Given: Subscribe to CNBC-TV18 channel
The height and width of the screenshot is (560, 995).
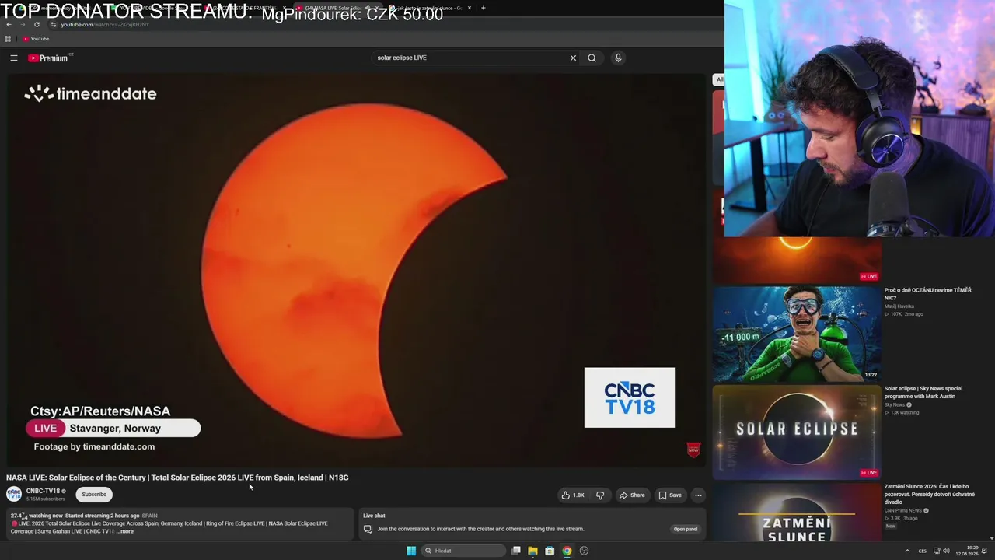Looking at the screenshot, I should pos(94,495).
